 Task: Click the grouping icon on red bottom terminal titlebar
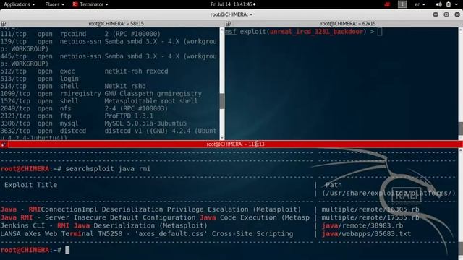(3, 144)
